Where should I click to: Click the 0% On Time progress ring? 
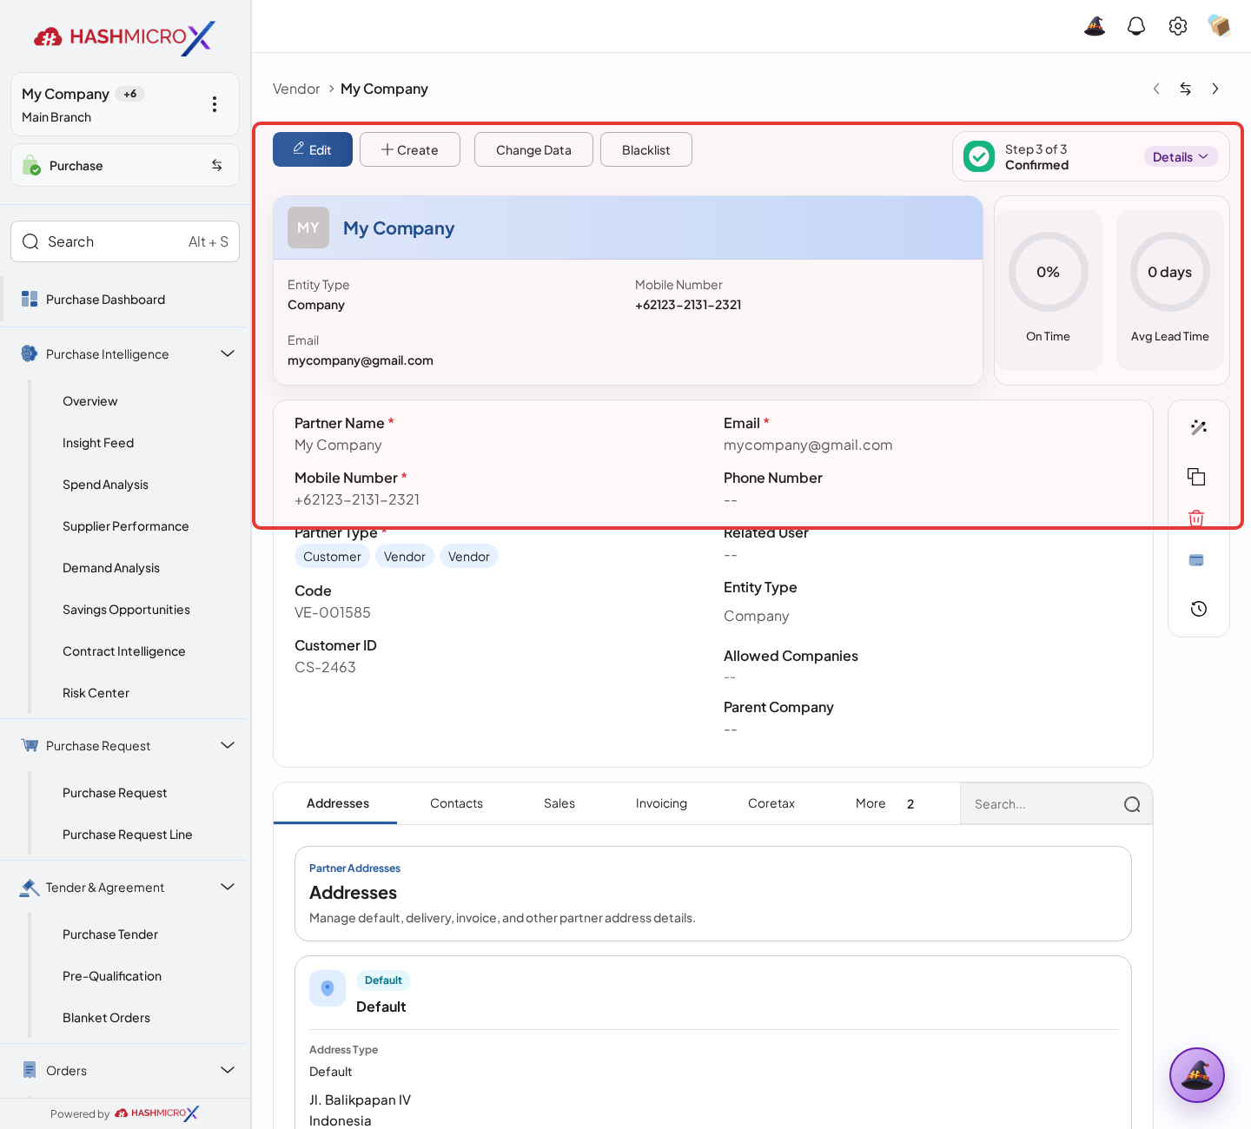[x=1049, y=272]
